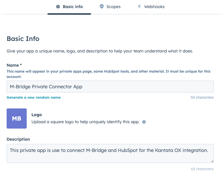Click the textarea resize handle in Description

[x=212, y=161]
